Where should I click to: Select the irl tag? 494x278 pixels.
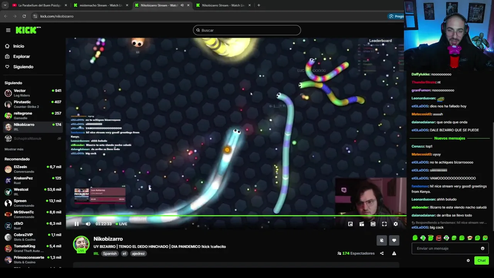[x=124, y=254]
